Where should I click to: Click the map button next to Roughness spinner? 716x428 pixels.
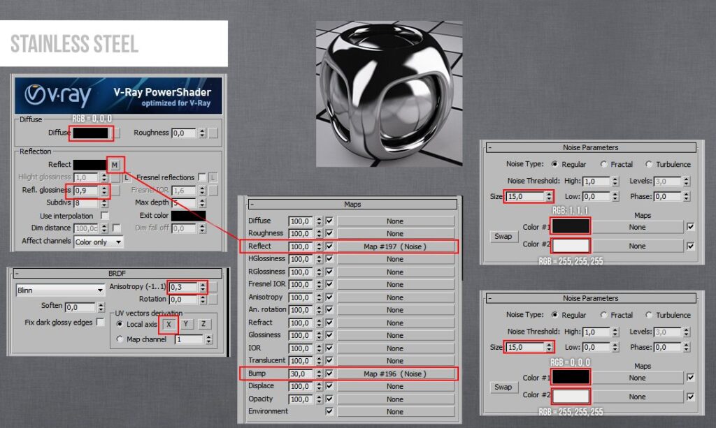point(213,133)
